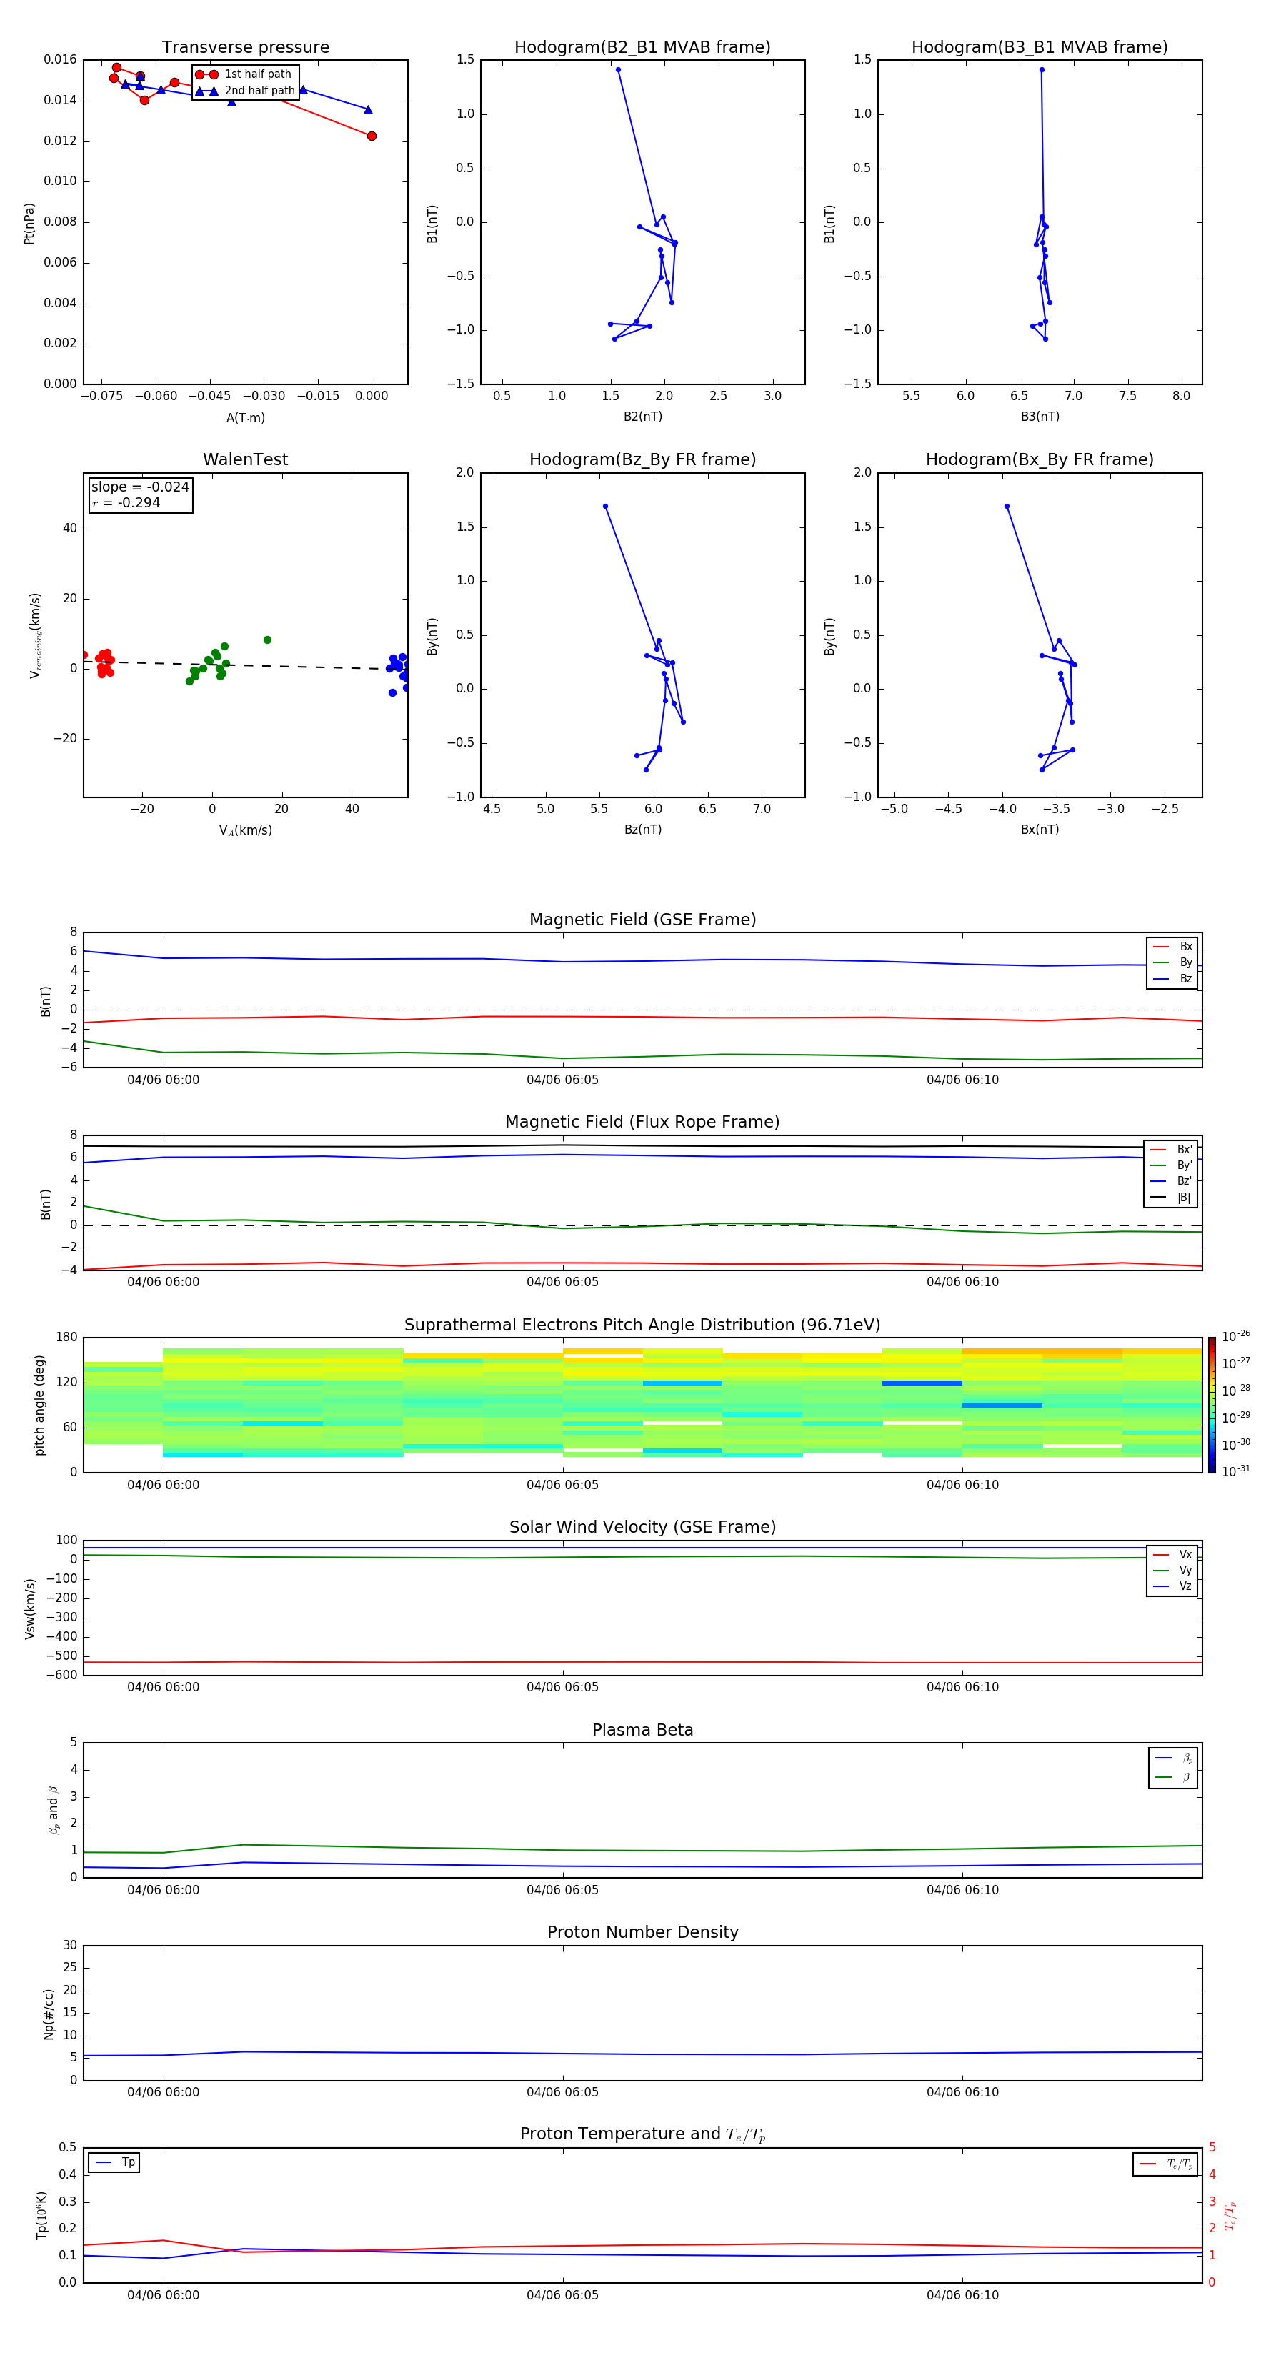Click the "Vsw(km/s)" y-axis label
Image resolution: width=1286 pixels, height=2358 pixels.
[x=29, y=1608]
